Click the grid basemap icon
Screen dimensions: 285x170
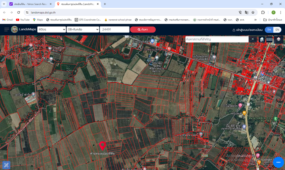tap(269, 39)
